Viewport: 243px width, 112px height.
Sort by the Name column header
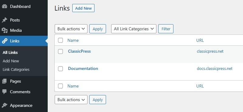point(73,40)
